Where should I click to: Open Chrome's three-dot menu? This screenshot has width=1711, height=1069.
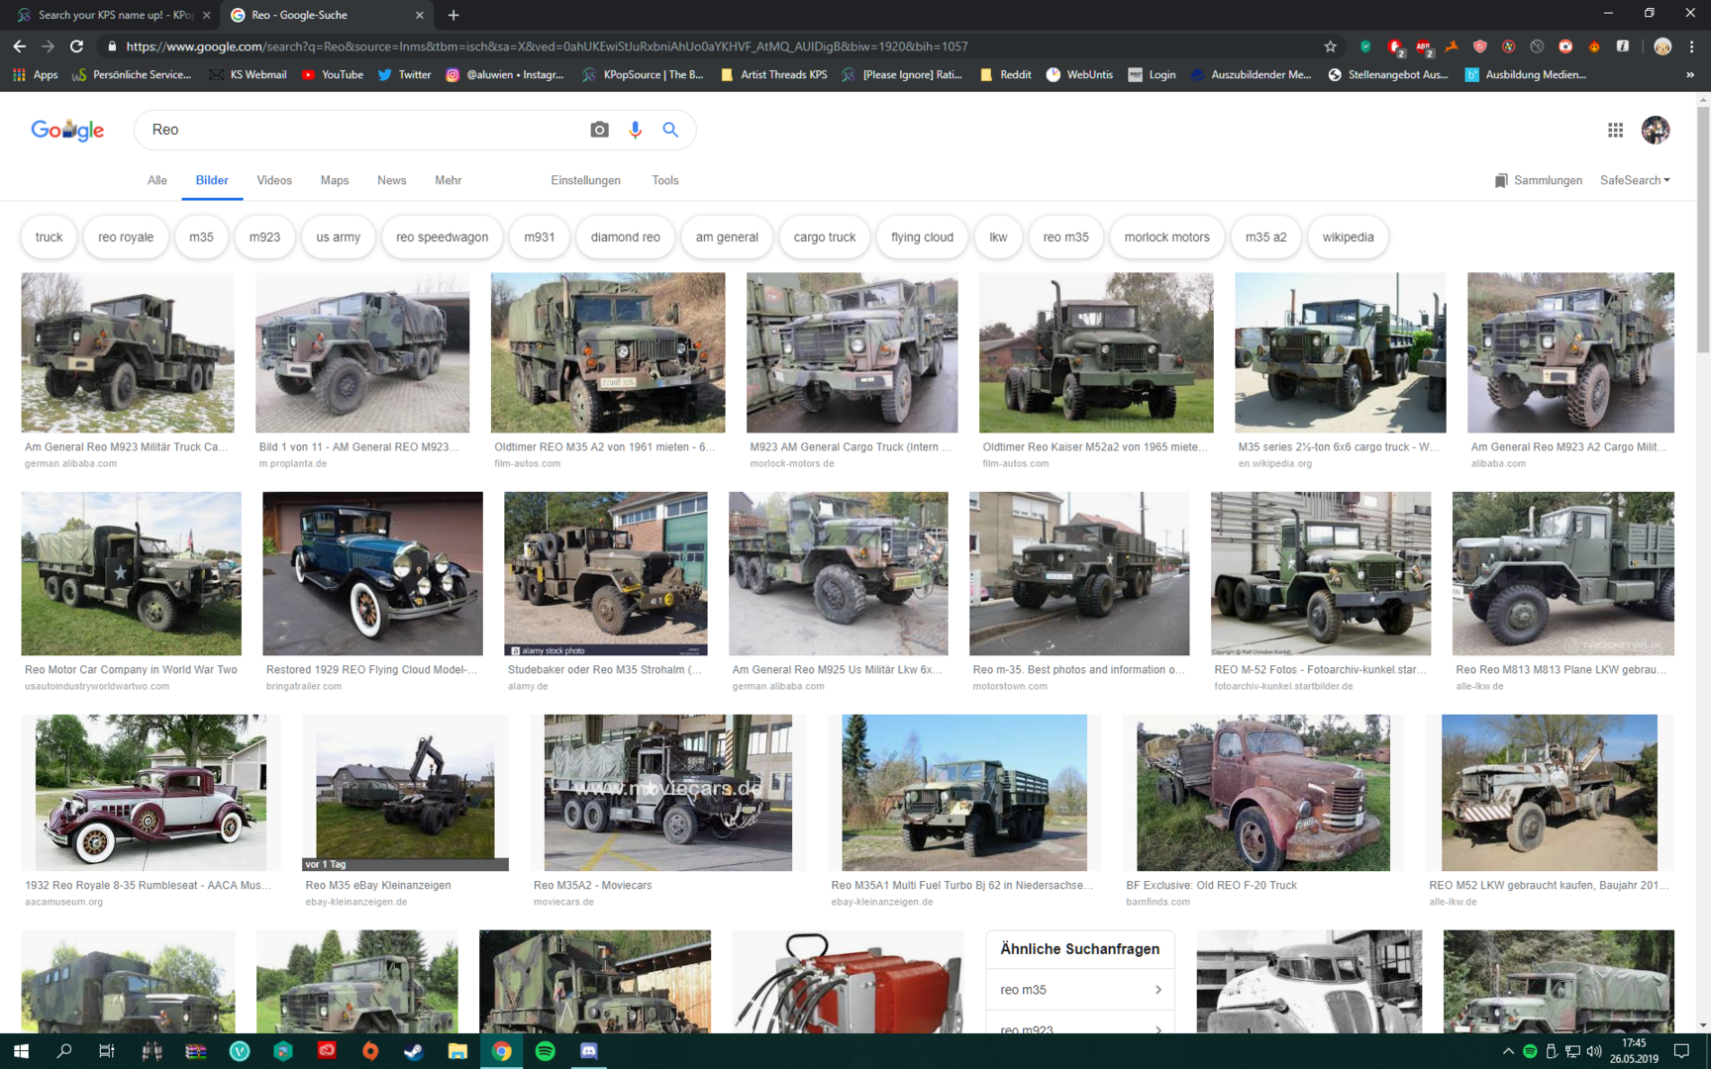pos(1691,47)
